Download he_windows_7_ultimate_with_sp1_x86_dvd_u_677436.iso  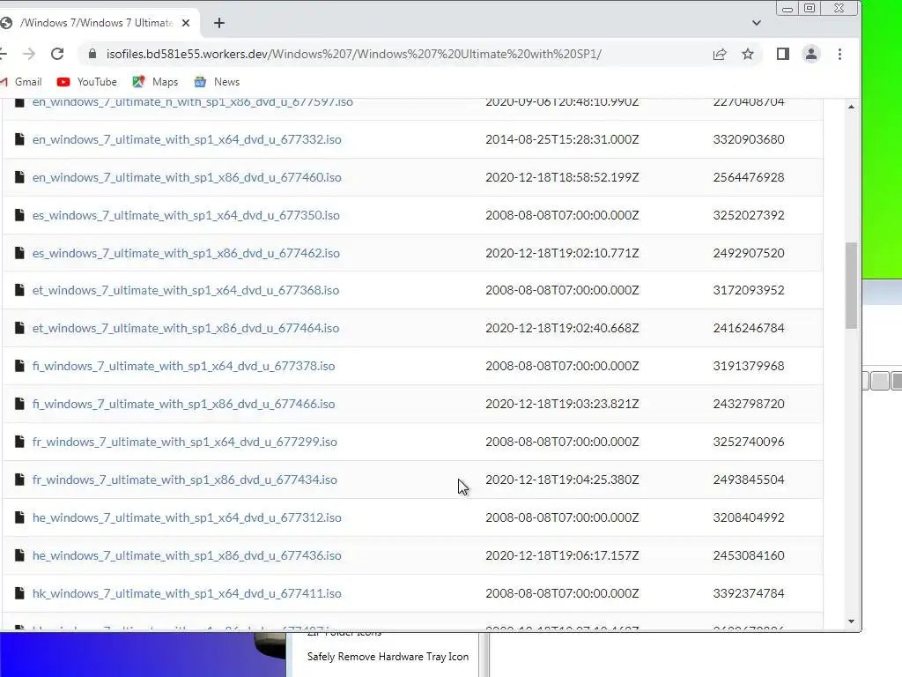pos(187,555)
